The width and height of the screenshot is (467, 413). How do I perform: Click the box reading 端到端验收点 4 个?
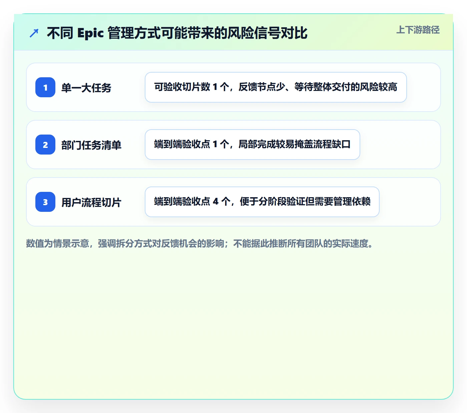pyautogui.click(x=262, y=202)
